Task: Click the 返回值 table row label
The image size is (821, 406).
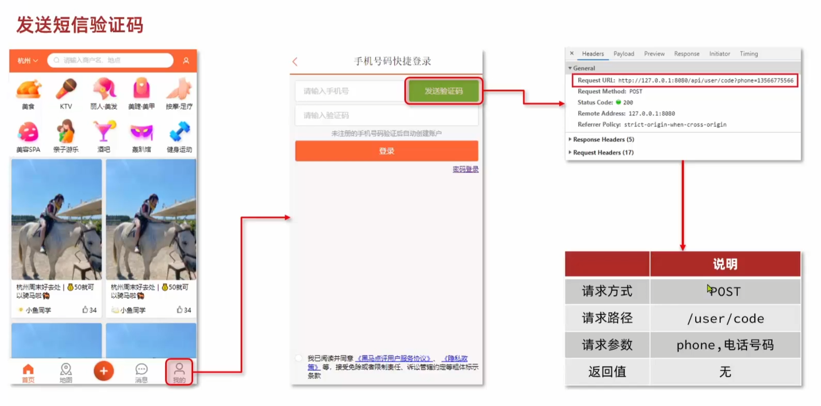Action: [x=607, y=372]
